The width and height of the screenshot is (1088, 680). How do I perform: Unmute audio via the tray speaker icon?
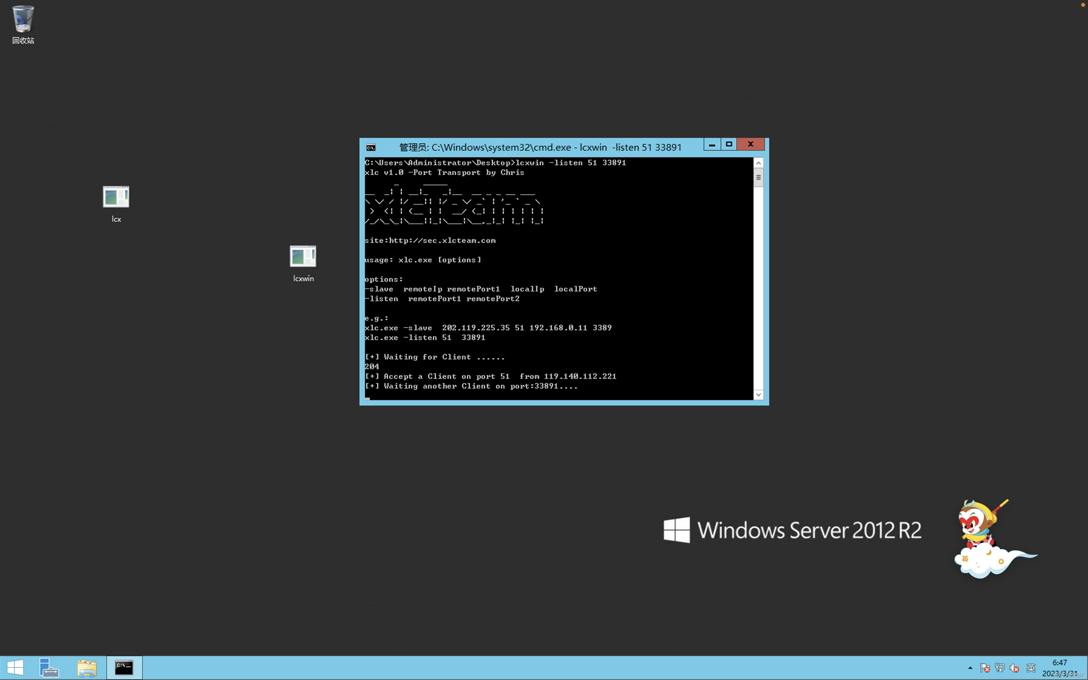[1015, 668]
